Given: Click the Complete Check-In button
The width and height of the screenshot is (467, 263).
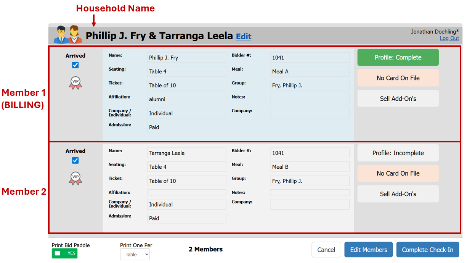Looking at the screenshot, I should click(428, 250).
